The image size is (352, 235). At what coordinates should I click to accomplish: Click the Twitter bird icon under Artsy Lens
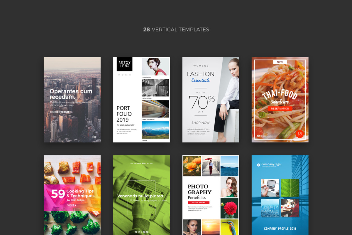click(x=123, y=75)
